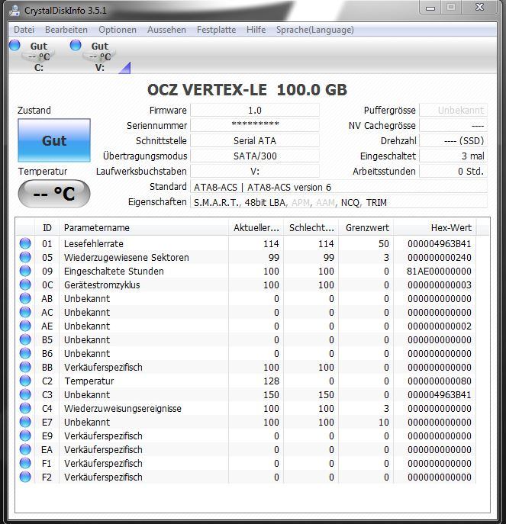Viewport: 506px width, 524px height.
Task: Click the Schlecht column header
Action: tap(311, 228)
